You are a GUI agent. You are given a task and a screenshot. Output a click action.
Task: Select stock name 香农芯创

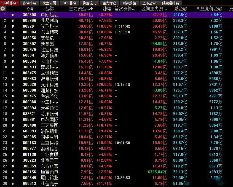(x=49, y=96)
